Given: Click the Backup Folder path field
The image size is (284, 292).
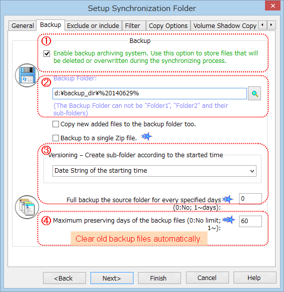Looking at the screenshot, I should point(149,93).
